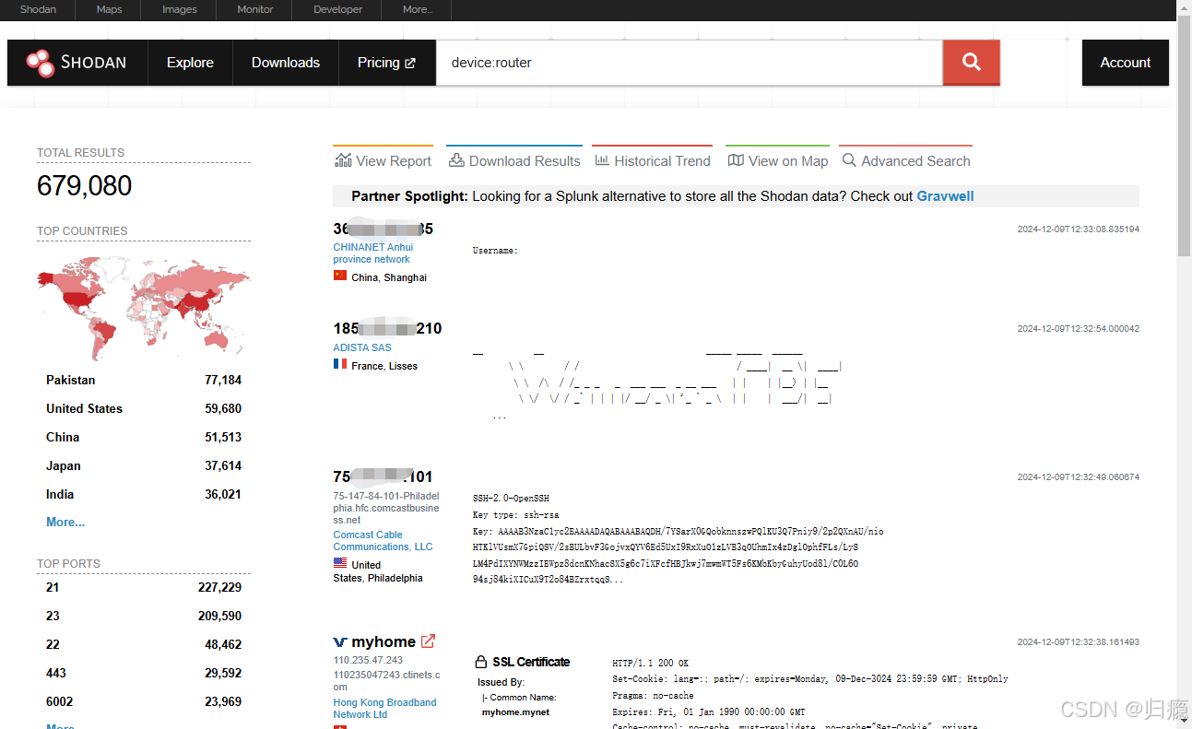The image size is (1192, 729).
Task: Click the SSL Certificate padlock icon
Action: coord(481,661)
